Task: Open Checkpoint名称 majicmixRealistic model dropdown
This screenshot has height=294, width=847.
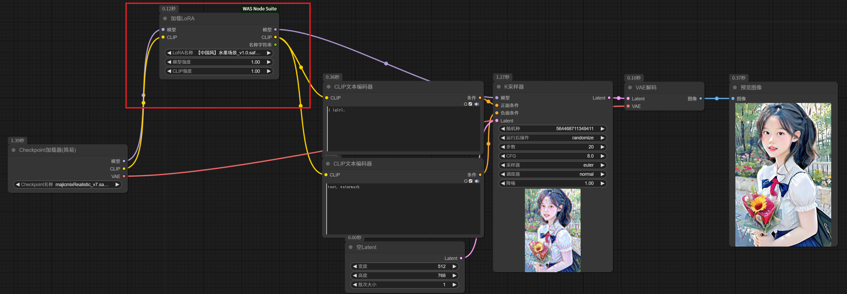Action: point(67,184)
